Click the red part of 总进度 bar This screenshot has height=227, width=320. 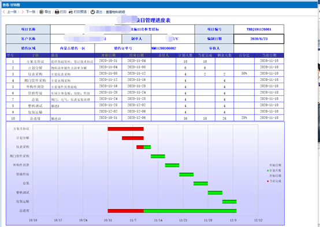(126, 211)
